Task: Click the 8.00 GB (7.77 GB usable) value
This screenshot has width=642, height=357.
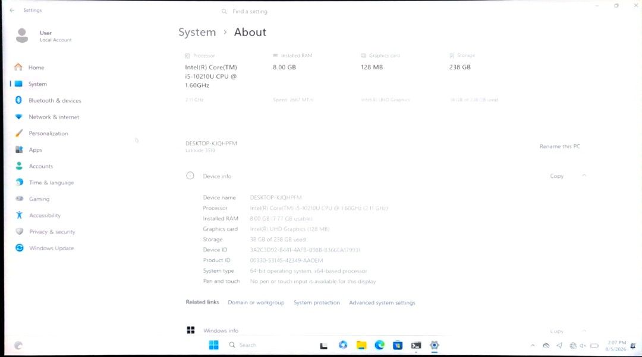Action: click(281, 219)
